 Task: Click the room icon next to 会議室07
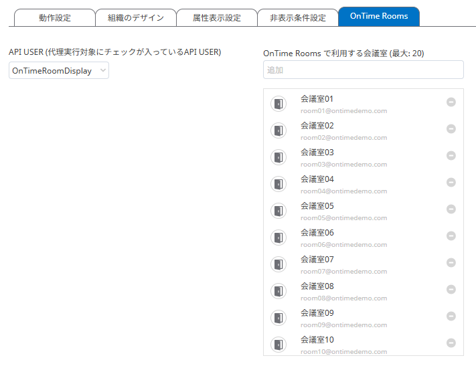click(x=279, y=264)
